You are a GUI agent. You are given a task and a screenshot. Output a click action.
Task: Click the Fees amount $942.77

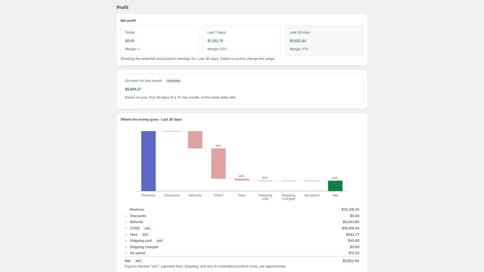(x=353, y=235)
